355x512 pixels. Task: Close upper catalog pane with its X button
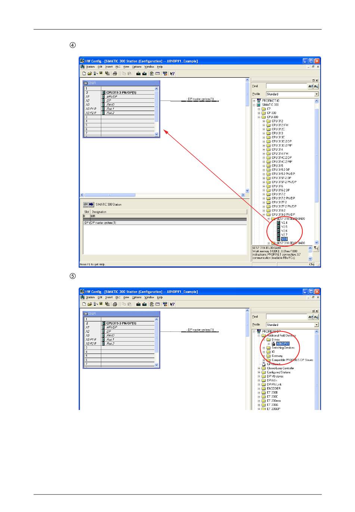point(317,80)
